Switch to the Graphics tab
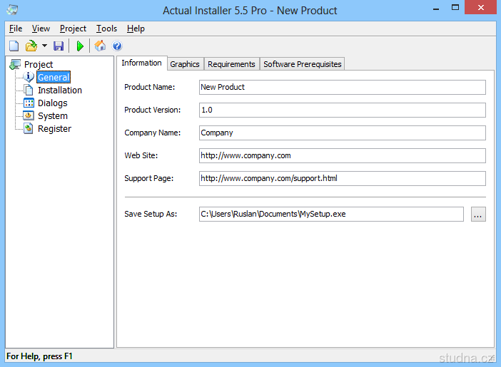The image size is (501, 367). tap(185, 64)
